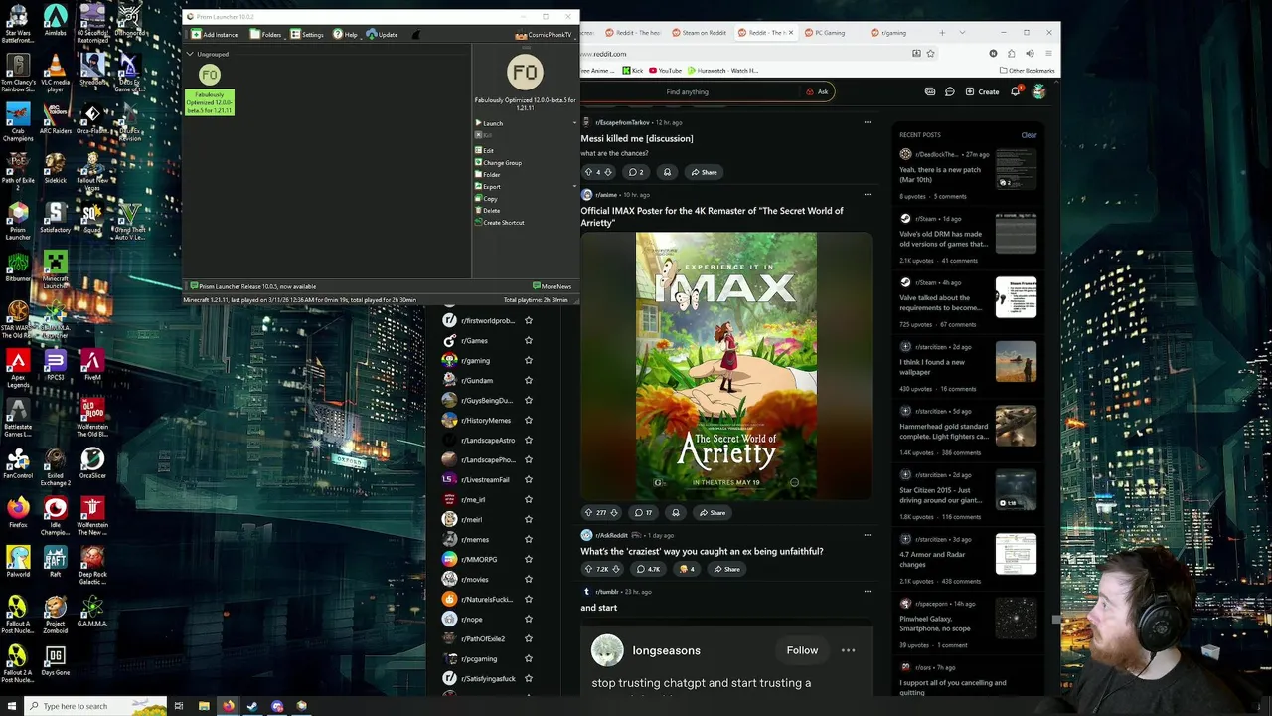Click Export in the instance panel
Screen dimensions: 1272x716
coord(487,187)
